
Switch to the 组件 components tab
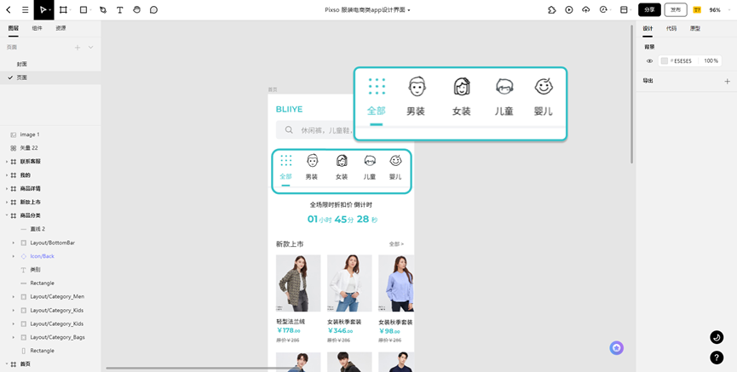tap(37, 28)
